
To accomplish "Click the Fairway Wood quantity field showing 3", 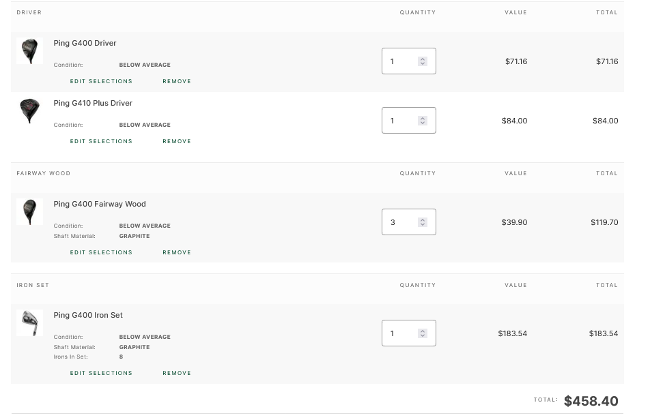I will click(x=400, y=222).
